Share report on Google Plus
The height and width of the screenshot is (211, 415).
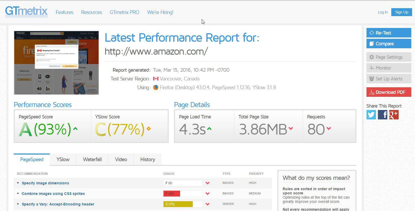(x=394, y=115)
